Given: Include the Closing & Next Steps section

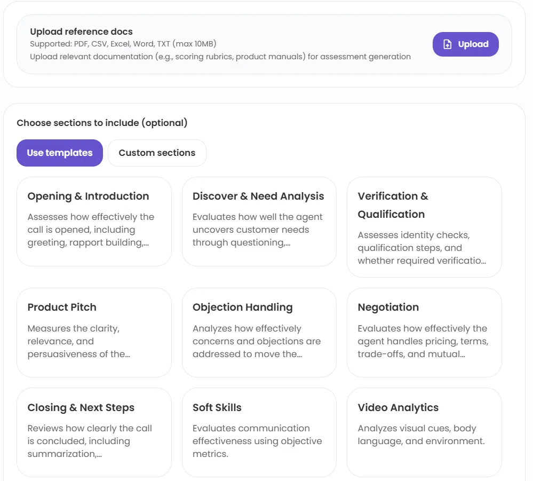Looking at the screenshot, I should (94, 432).
